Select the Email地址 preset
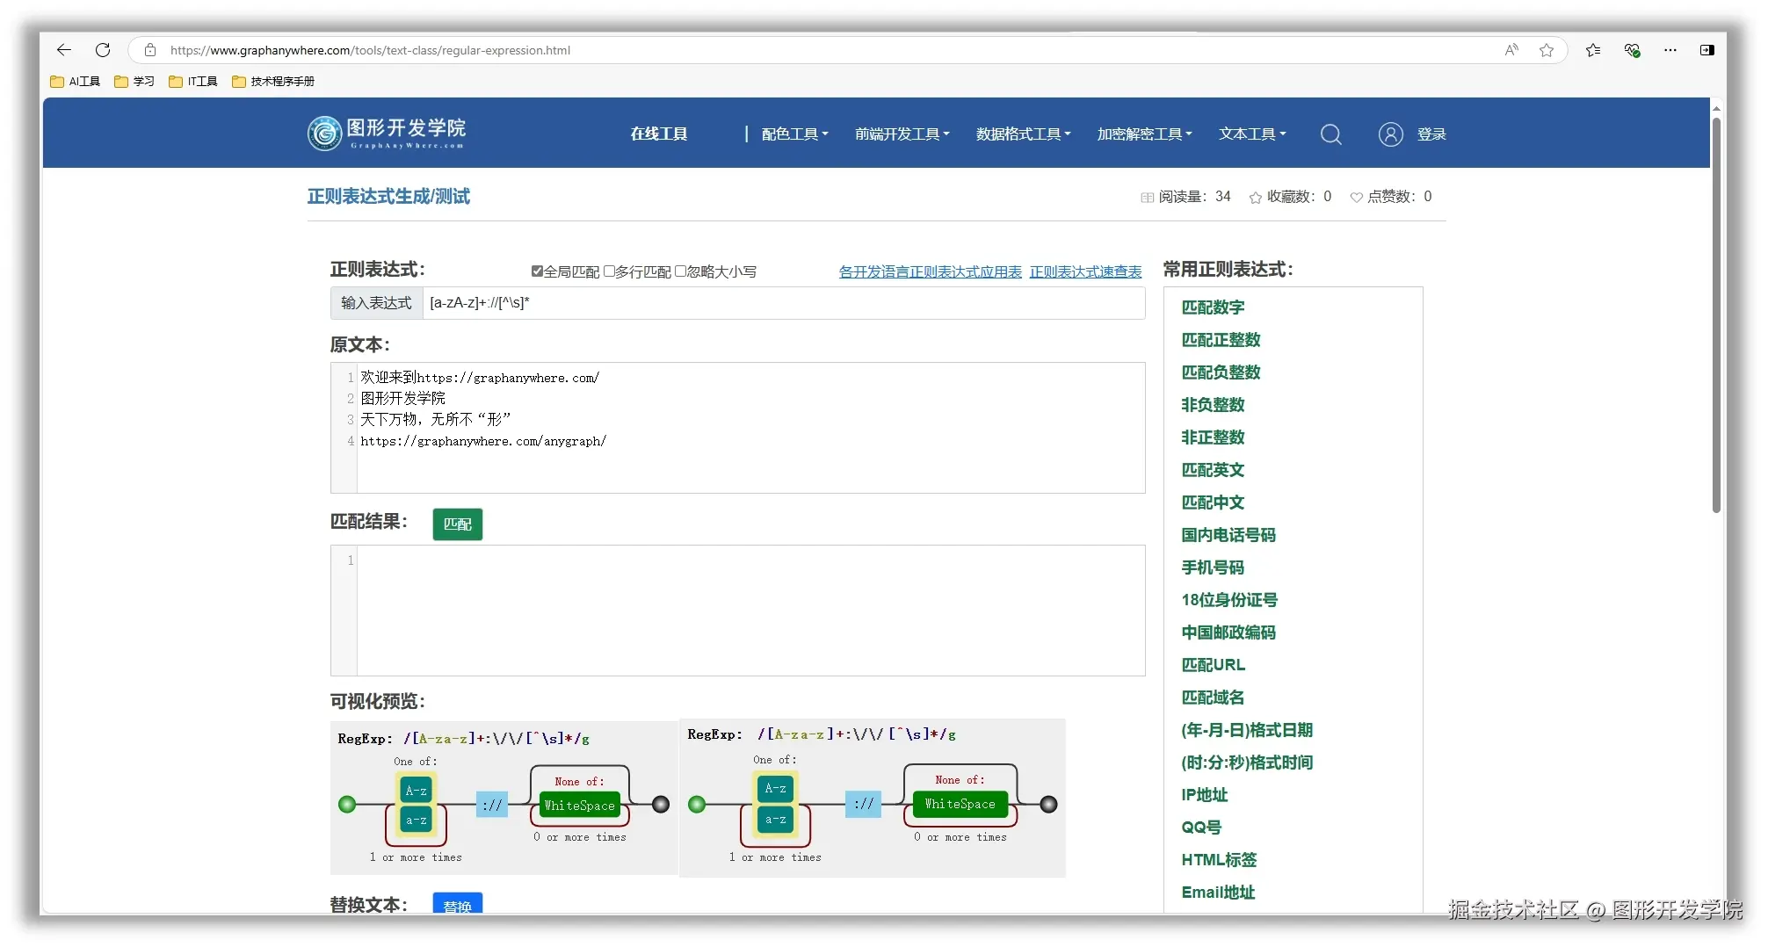The height and width of the screenshot is (947, 1768). point(1218,893)
